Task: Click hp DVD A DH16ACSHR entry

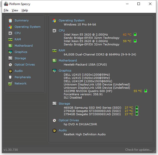Action: (x=80, y=124)
